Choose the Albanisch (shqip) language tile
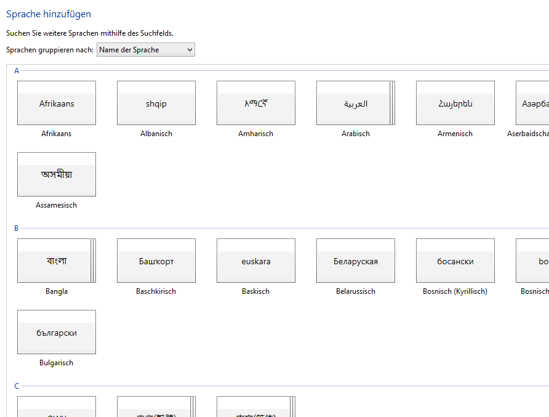Screen dimensions: 549x417 pyautogui.click(x=156, y=103)
